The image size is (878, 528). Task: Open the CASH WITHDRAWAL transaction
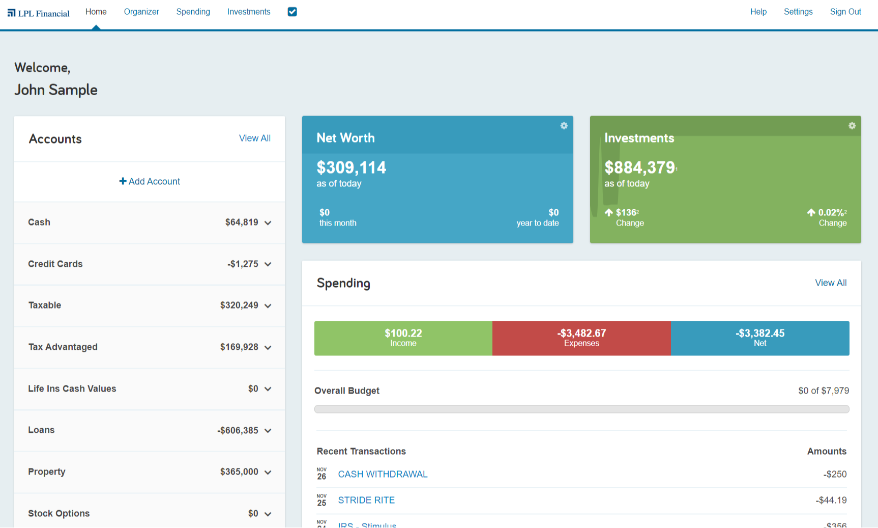pos(383,474)
